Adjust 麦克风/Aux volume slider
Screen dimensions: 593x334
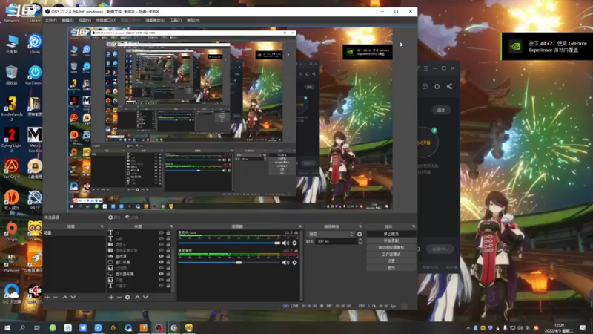229,243
